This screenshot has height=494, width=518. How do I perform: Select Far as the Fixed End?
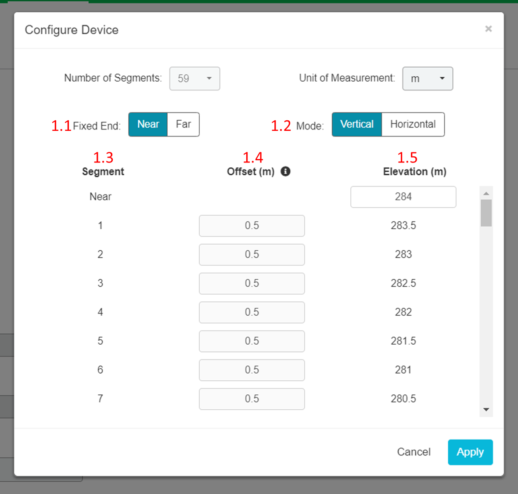pyautogui.click(x=183, y=124)
